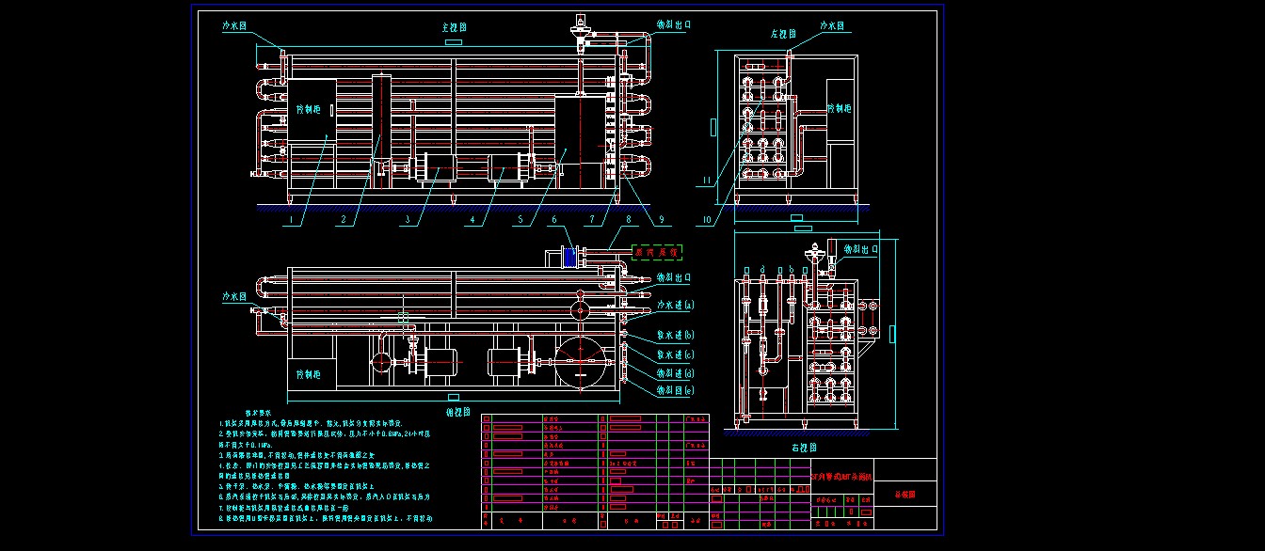Select the 控制柜 label in the top view

(310, 373)
